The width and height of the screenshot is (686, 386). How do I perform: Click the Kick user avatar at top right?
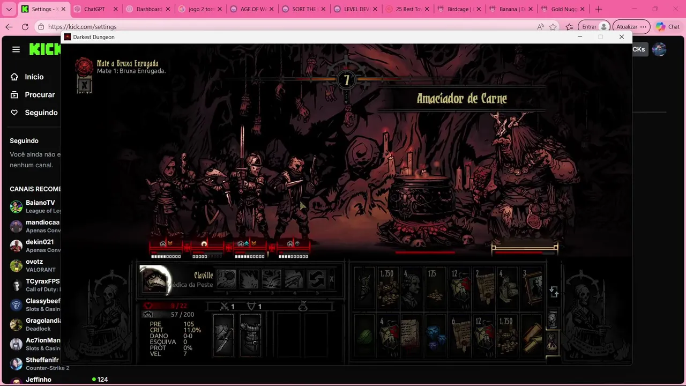pyautogui.click(x=659, y=49)
